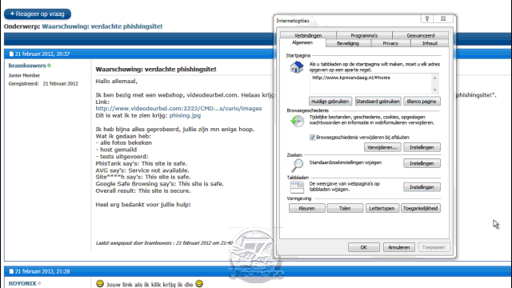
Task: Click scroll-down arrow in the startpagina box
Action: (434, 90)
